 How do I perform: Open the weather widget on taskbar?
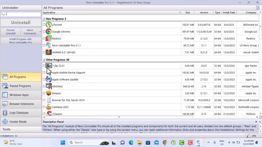(13, 143)
